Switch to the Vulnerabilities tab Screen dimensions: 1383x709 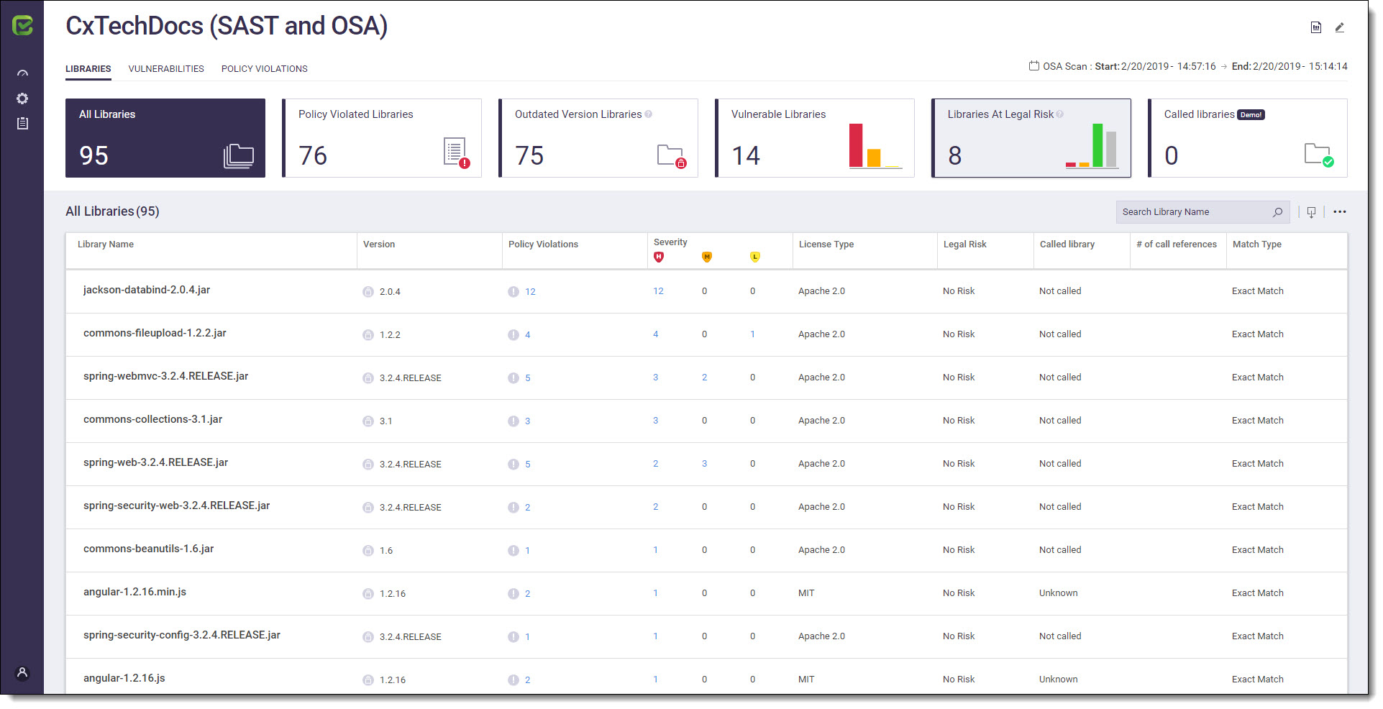pyautogui.click(x=166, y=69)
